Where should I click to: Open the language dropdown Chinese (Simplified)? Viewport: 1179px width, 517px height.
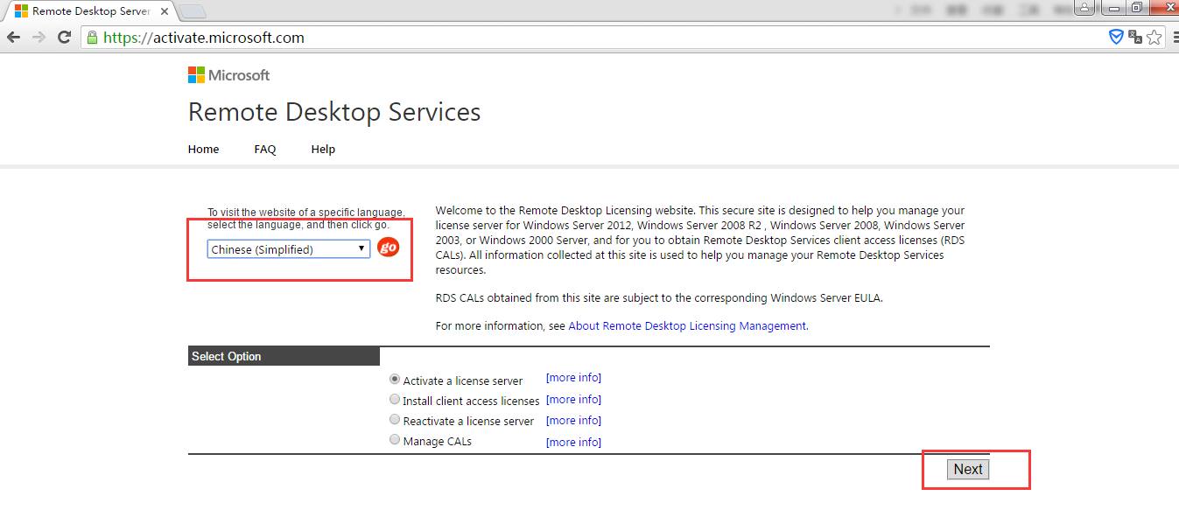[x=289, y=249]
